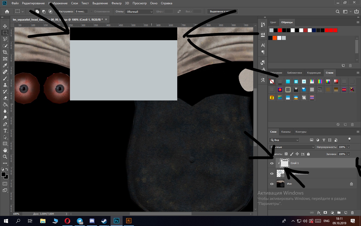Hide the Фон layer
The height and width of the screenshot is (226, 361).
(x=272, y=184)
